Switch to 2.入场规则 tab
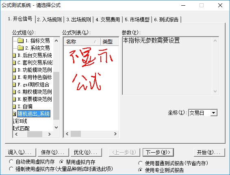Viewport: 230px width, 175px height. click(x=50, y=19)
